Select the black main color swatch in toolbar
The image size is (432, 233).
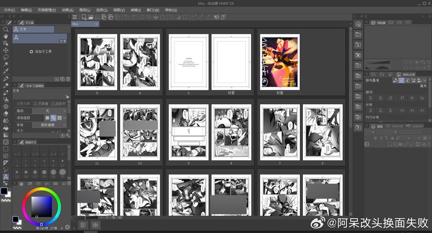pyautogui.click(x=4, y=191)
